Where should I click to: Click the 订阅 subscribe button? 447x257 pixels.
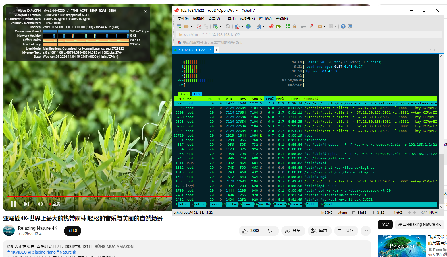point(73,231)
